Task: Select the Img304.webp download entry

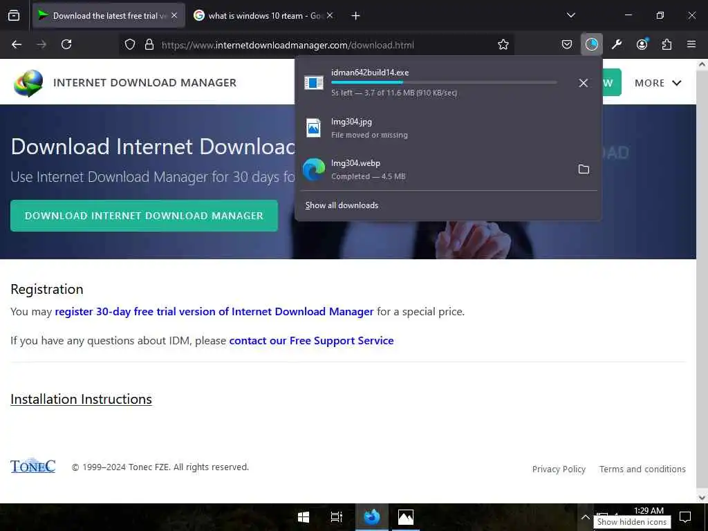Action: pos(448,169)
